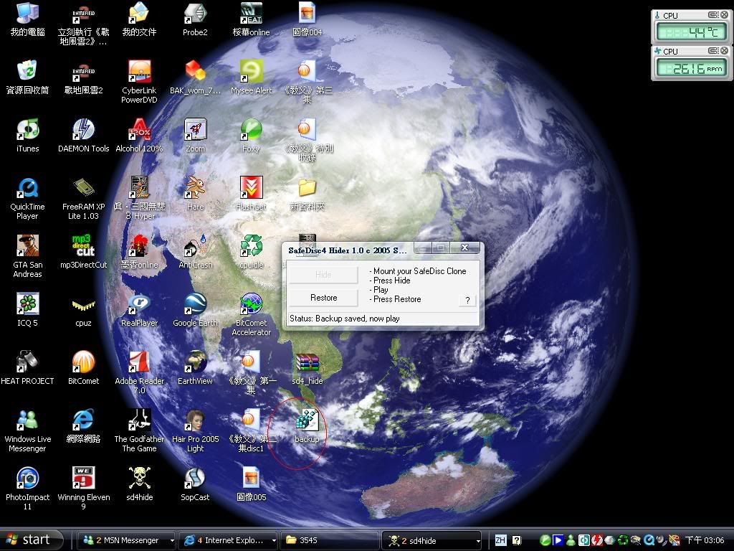The width and height of the screenshot is (734, 551).
Task: Select the RealPlayer shortcut
Action: (140, 304)
